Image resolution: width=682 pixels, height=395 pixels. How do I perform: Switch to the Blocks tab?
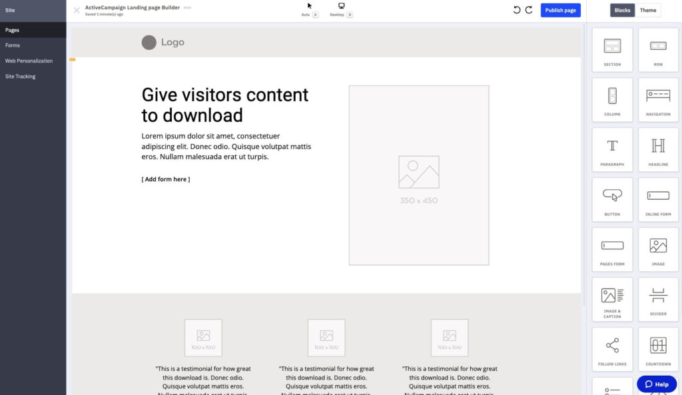click(x=622, y=10)
